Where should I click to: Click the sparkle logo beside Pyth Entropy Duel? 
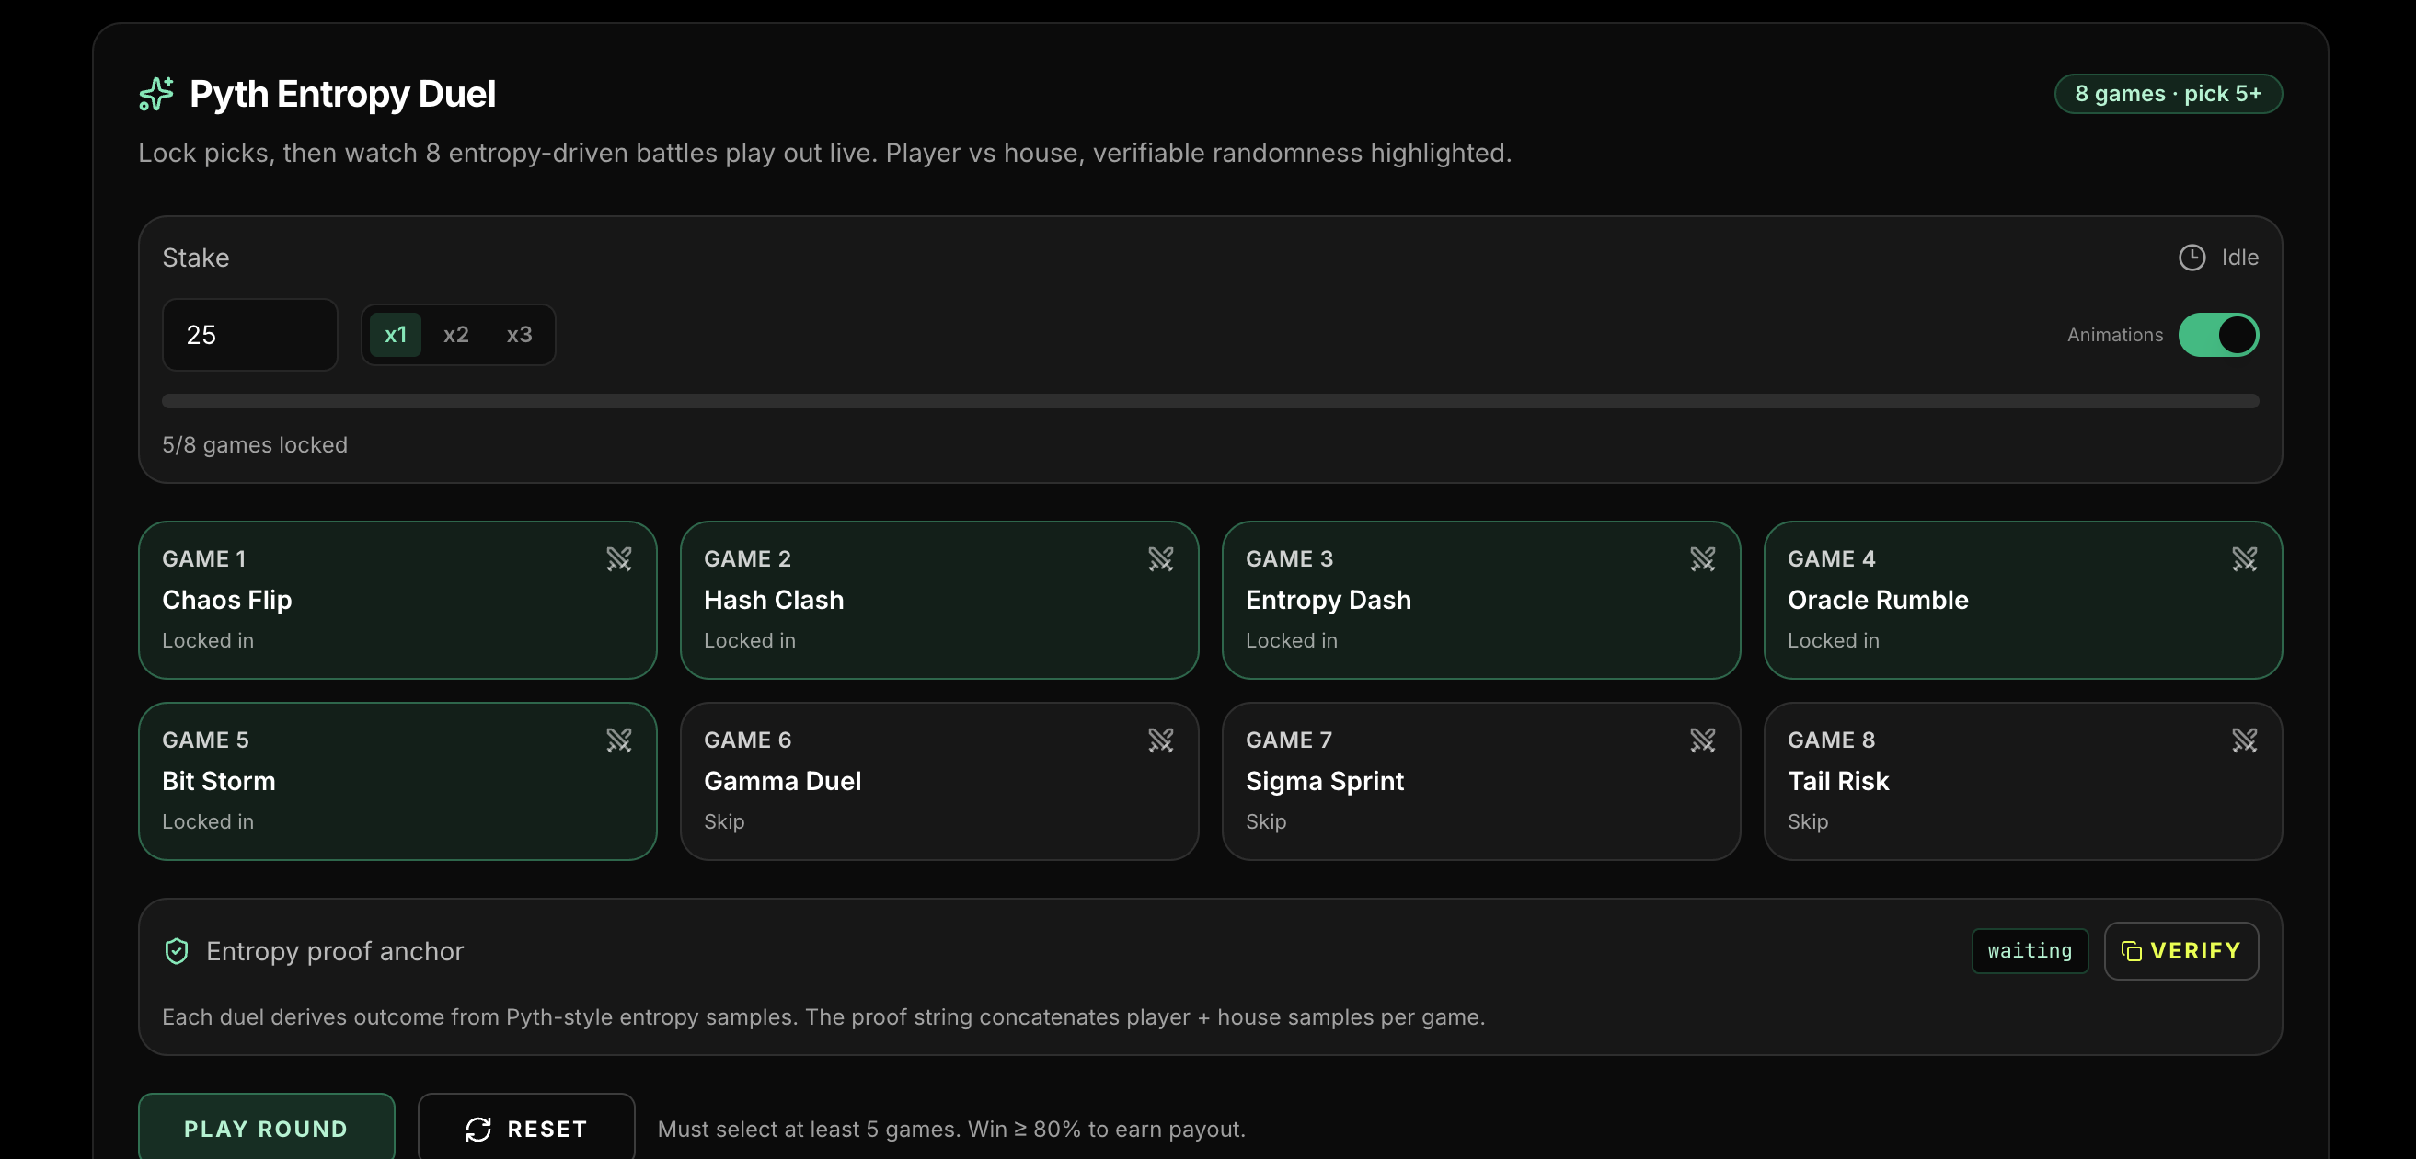(156, 94)
